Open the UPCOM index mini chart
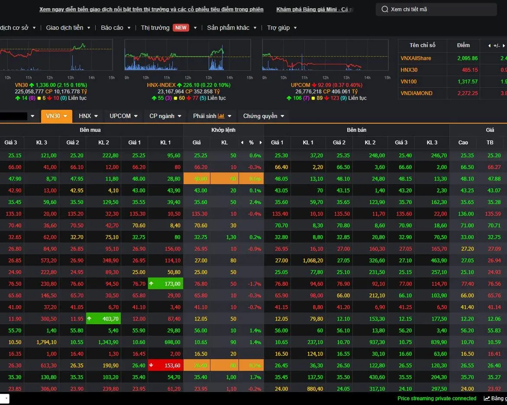This screenshot has width=507, height=405. click(325, 55)
